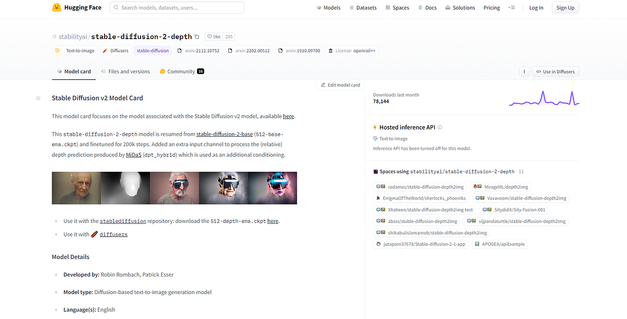Image resolution: width=627 pixels, height=319 pixels.
Task: Open vijpandaturtle/stable-diffusion-depth2img space
Action: pos(516,221)
